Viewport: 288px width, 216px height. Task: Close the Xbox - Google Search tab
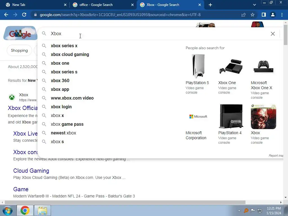tap(200, 5)
